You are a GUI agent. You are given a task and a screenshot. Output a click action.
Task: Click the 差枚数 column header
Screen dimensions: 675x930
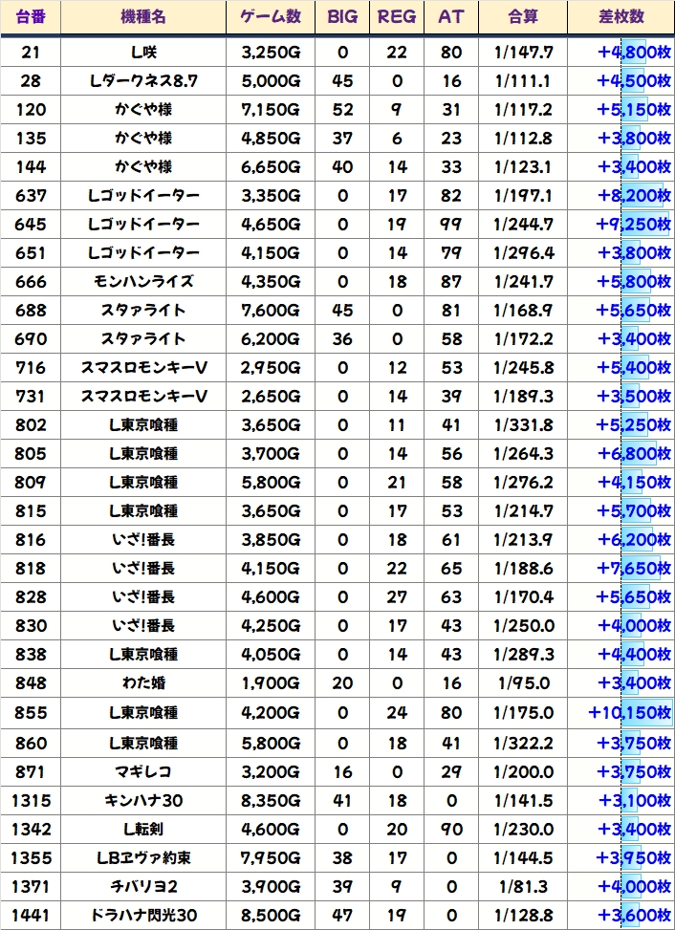(621, 16)
